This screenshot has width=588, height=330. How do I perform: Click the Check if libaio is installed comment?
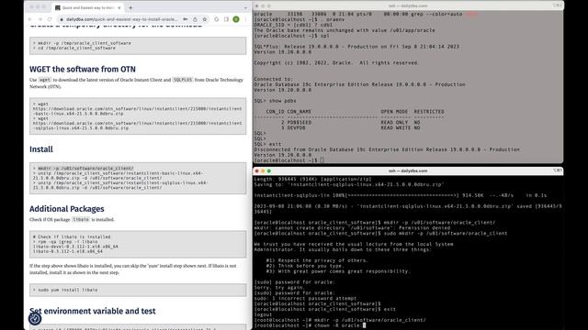[72, 236]
